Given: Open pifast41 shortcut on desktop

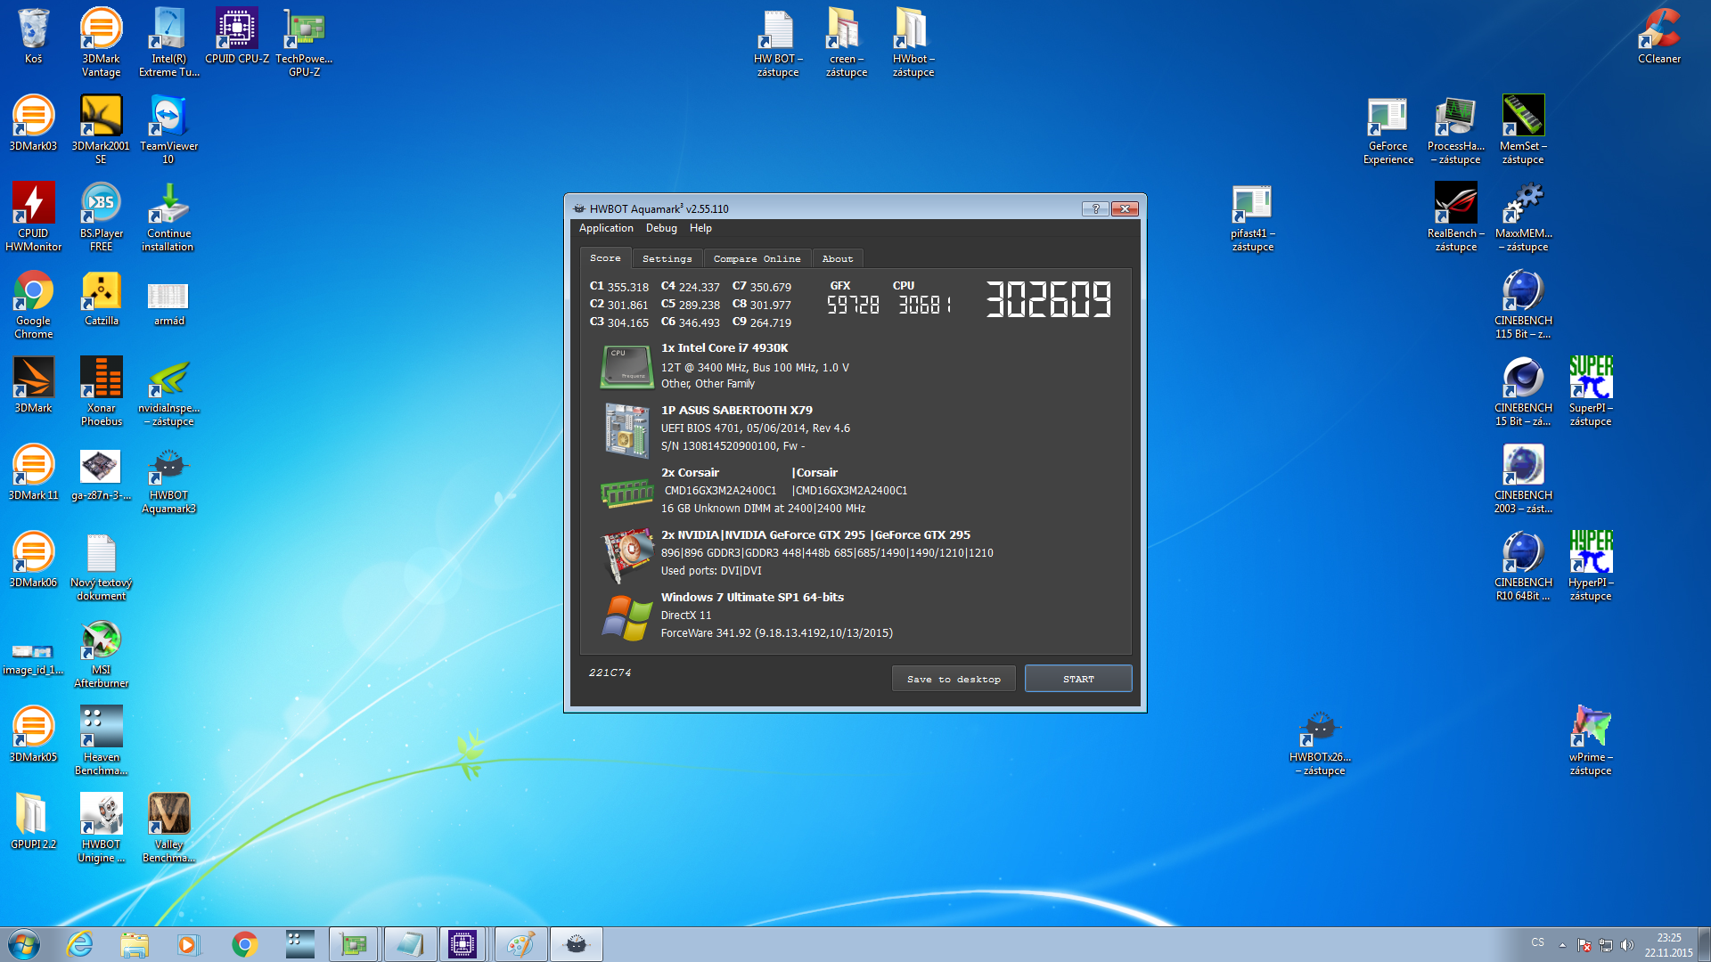Looking at the screenshot, I should coord(1252,217).
